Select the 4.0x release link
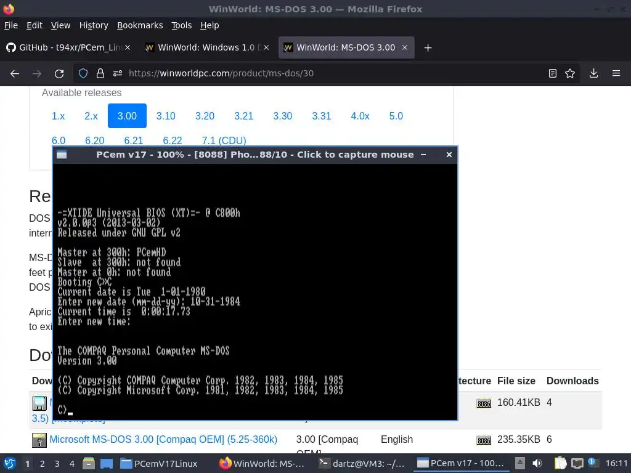The height and width of the screenshot is (473, 631). [360, 116]
